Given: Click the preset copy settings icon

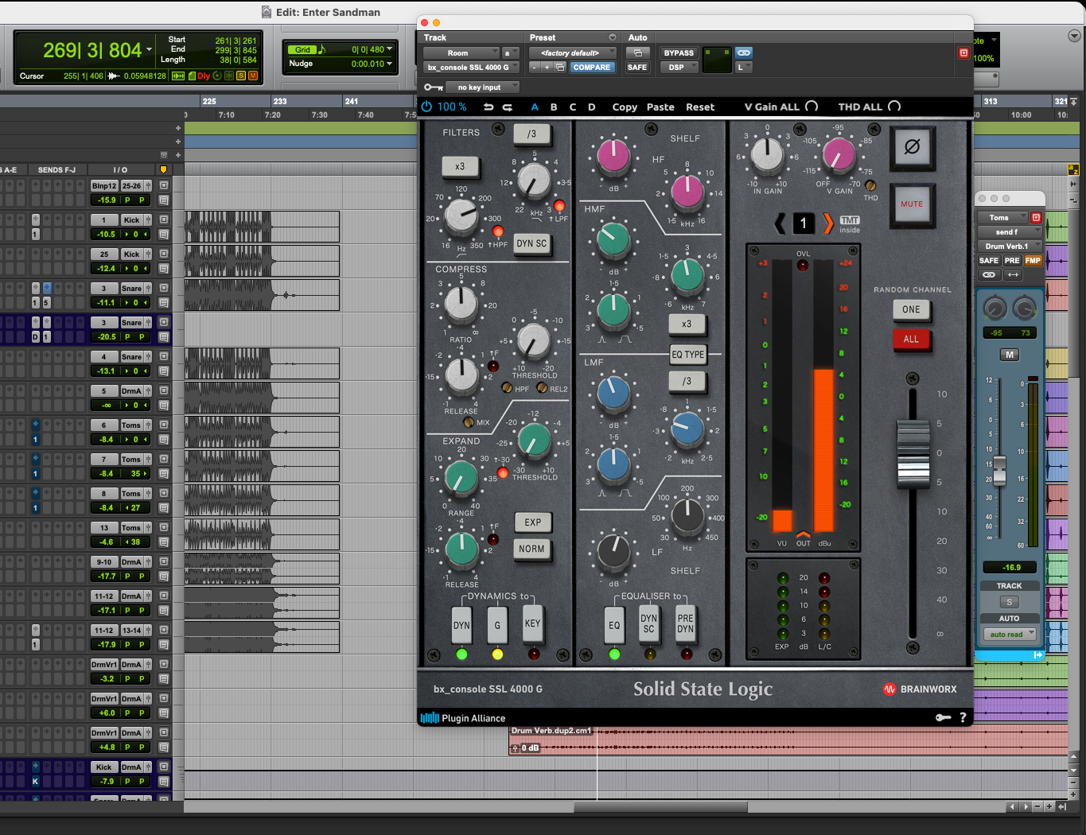Looking at the screenshot, I should click(560, 68).
